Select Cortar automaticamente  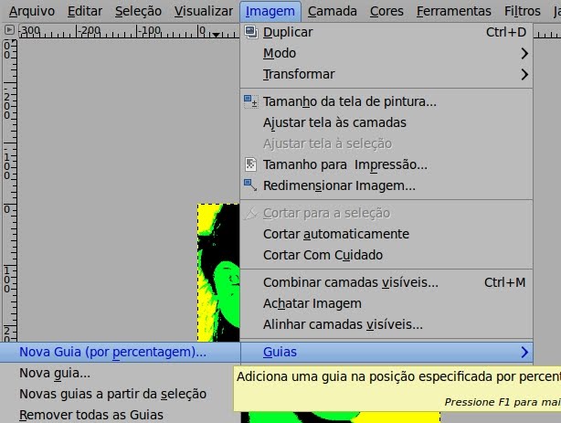tap(386, 234)
